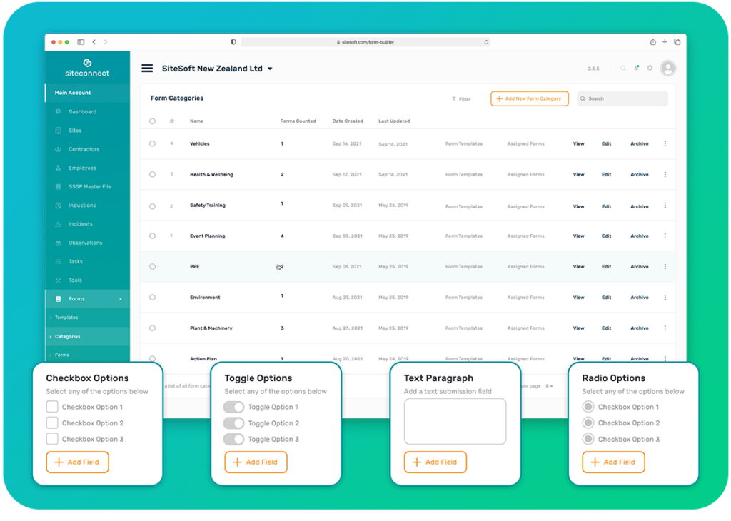Open the hamburger menu icon
The width and height of the screenshot is (731, 521).
(147, 69)
